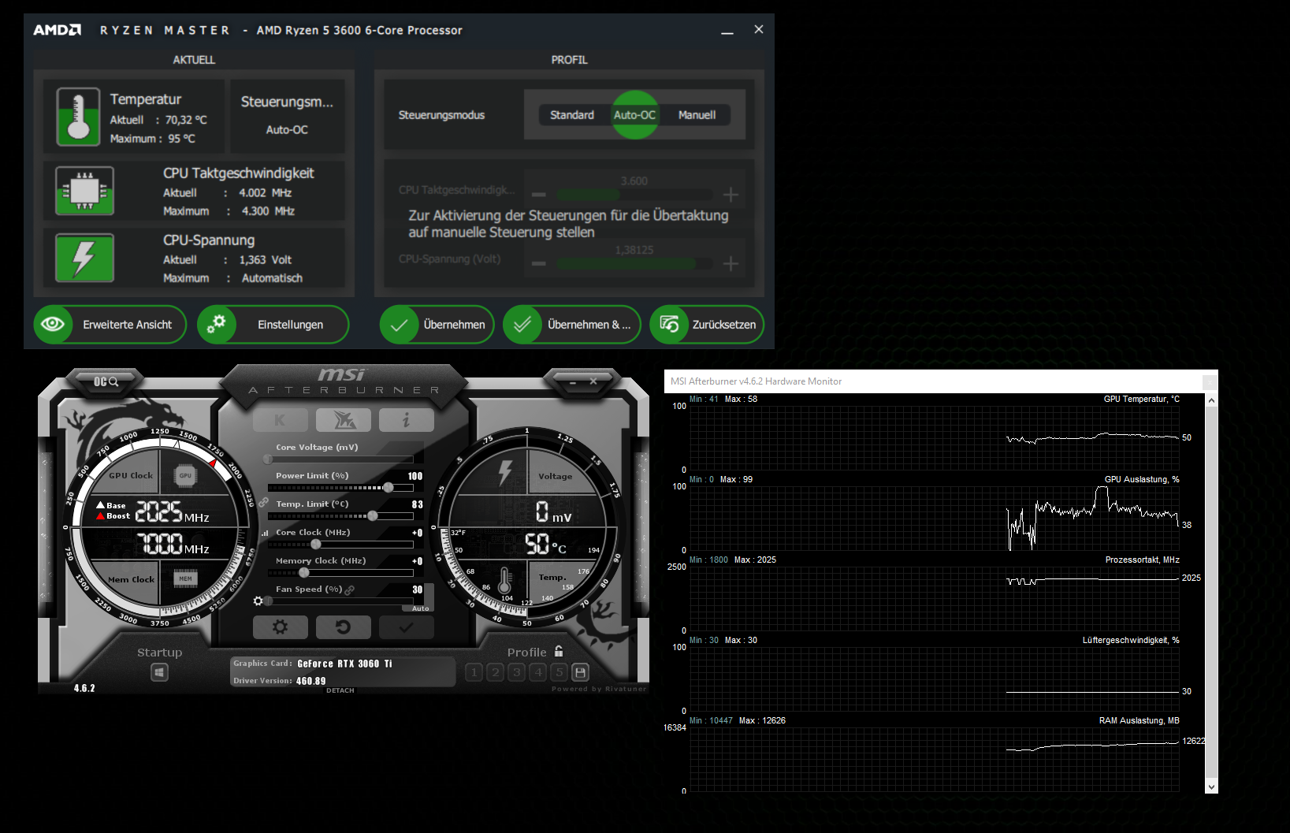Open Einstellungen in Ryzen Master
Screen dimensions: 1290x833
(273, 325)
